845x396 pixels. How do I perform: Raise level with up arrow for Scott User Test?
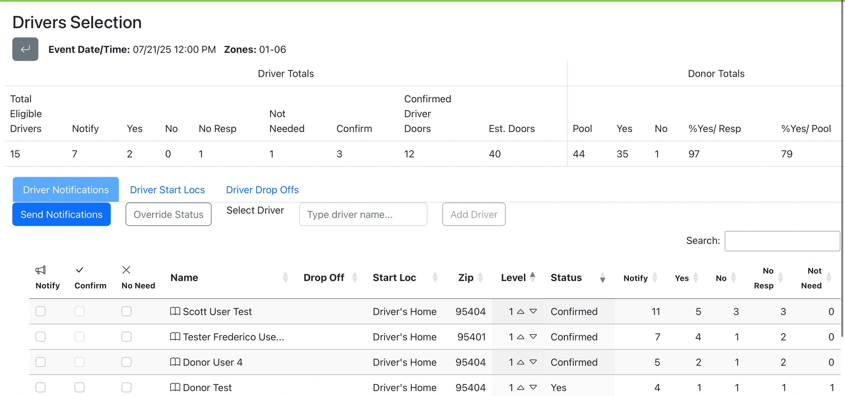click(521, 312)
